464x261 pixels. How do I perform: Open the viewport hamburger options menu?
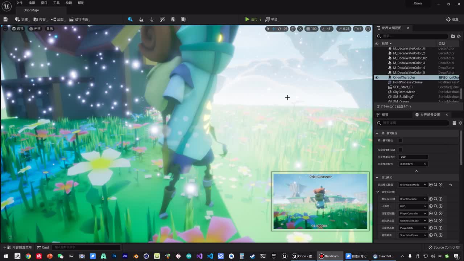point(5,29)
